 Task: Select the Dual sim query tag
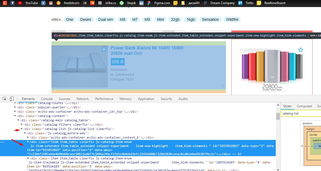[x=106, y=19]
